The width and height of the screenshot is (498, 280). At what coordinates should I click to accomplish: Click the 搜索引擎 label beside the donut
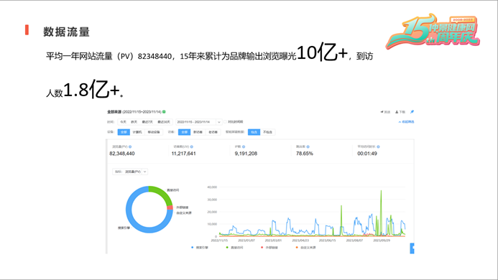124,228
